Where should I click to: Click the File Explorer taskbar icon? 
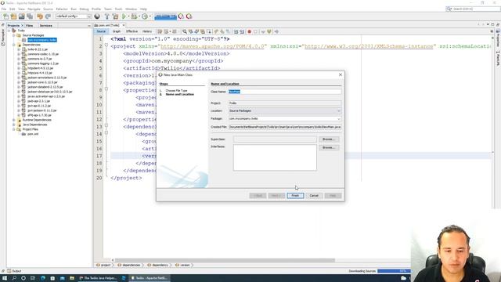(x=72, y=278)
